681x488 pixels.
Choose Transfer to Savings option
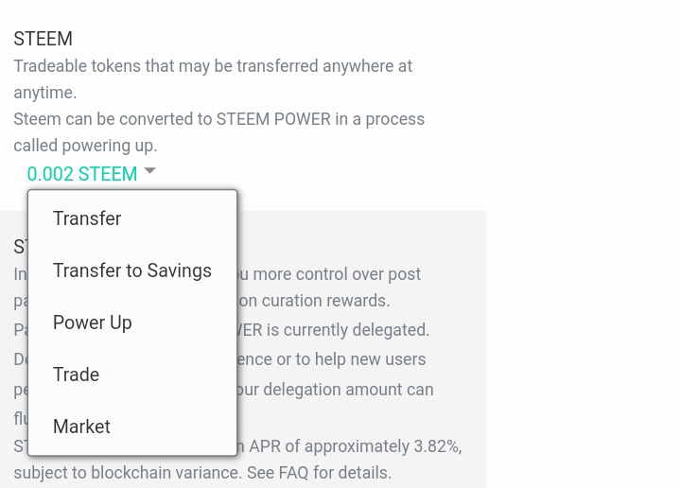(132, 270)
